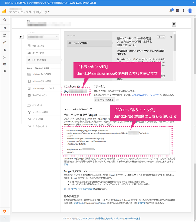The width and height of the screenshot is (196, 222).
Task: Open Acquisition reports branching arrow icon
Action: pyautogui.click(x=5, y=57)
